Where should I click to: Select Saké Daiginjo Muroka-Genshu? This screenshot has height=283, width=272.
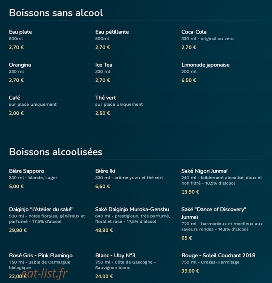pyautogui.click(x=132, y=210)
